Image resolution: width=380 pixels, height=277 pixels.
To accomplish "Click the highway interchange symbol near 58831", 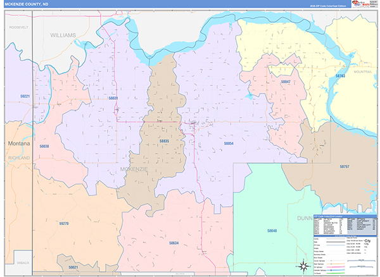I will pyautogui.click(x=117, y=110).
